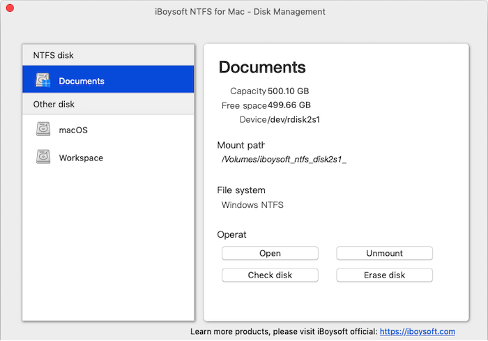
Task: Click the File system label
Action: (241, 190)
